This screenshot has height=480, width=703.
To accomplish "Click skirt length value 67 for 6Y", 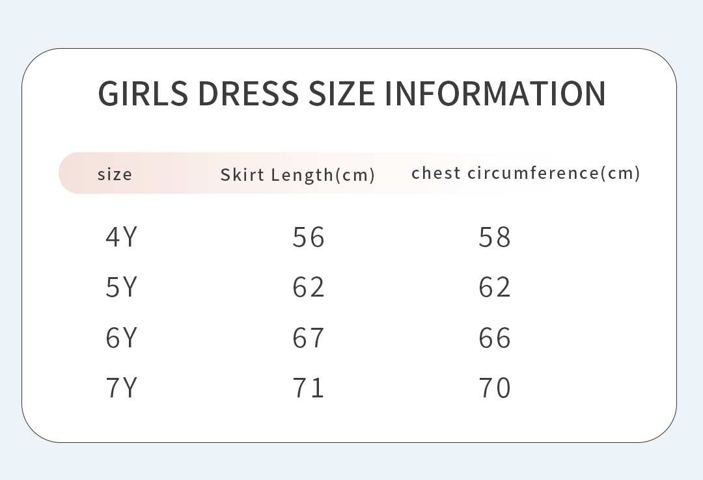I will pos(309,338).
